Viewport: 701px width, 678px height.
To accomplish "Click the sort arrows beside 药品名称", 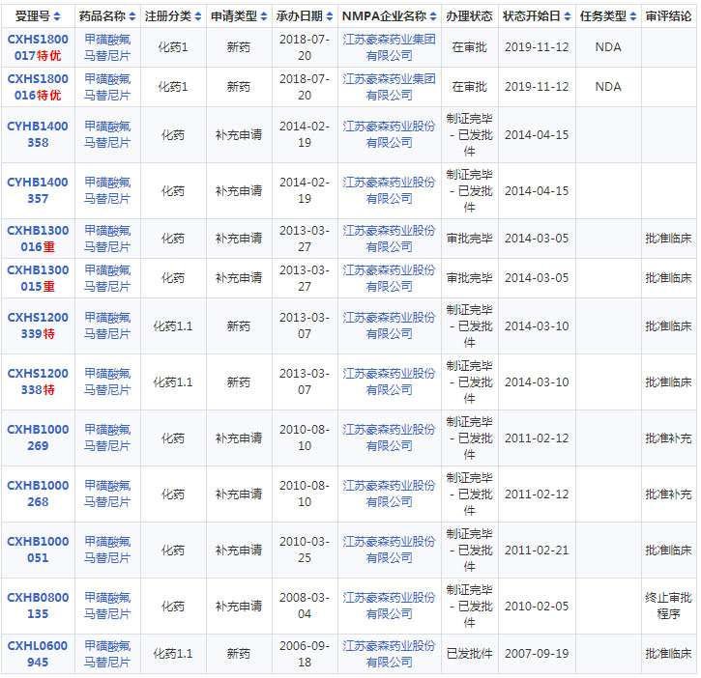I will (x=131, y=17).
